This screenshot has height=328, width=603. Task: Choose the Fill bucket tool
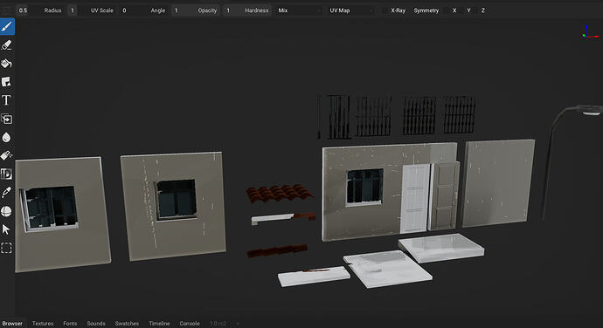tap(6, 64)
